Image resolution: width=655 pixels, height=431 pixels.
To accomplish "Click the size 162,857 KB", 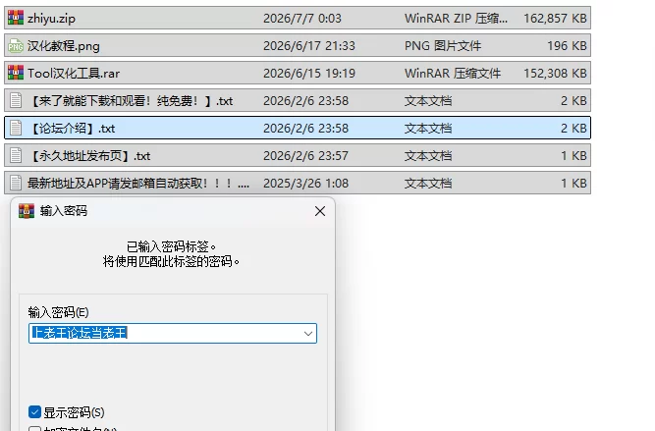I will (x=555, y=19).
